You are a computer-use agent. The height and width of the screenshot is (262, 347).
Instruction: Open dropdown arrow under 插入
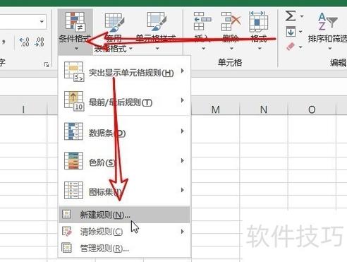[x=203, y=49]
